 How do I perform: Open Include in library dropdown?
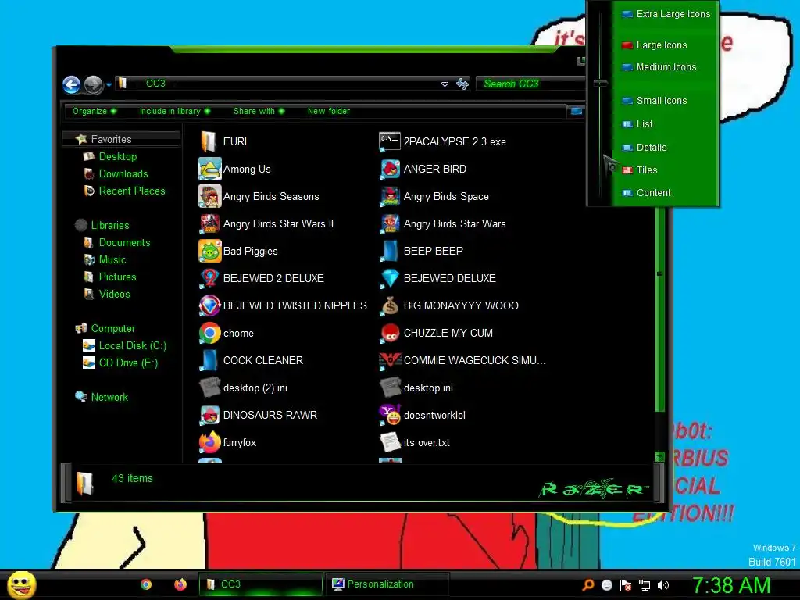tap(175, 111)
